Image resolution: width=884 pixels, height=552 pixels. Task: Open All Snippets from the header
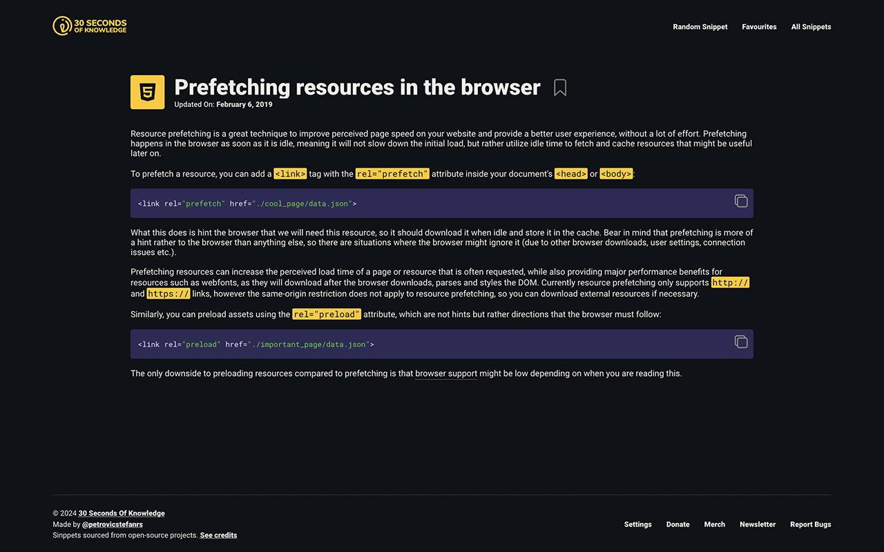point(811,27)
